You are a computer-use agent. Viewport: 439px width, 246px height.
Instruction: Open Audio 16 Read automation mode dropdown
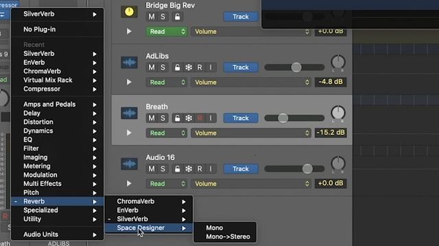pyautogui.click(x=167, y=184)
